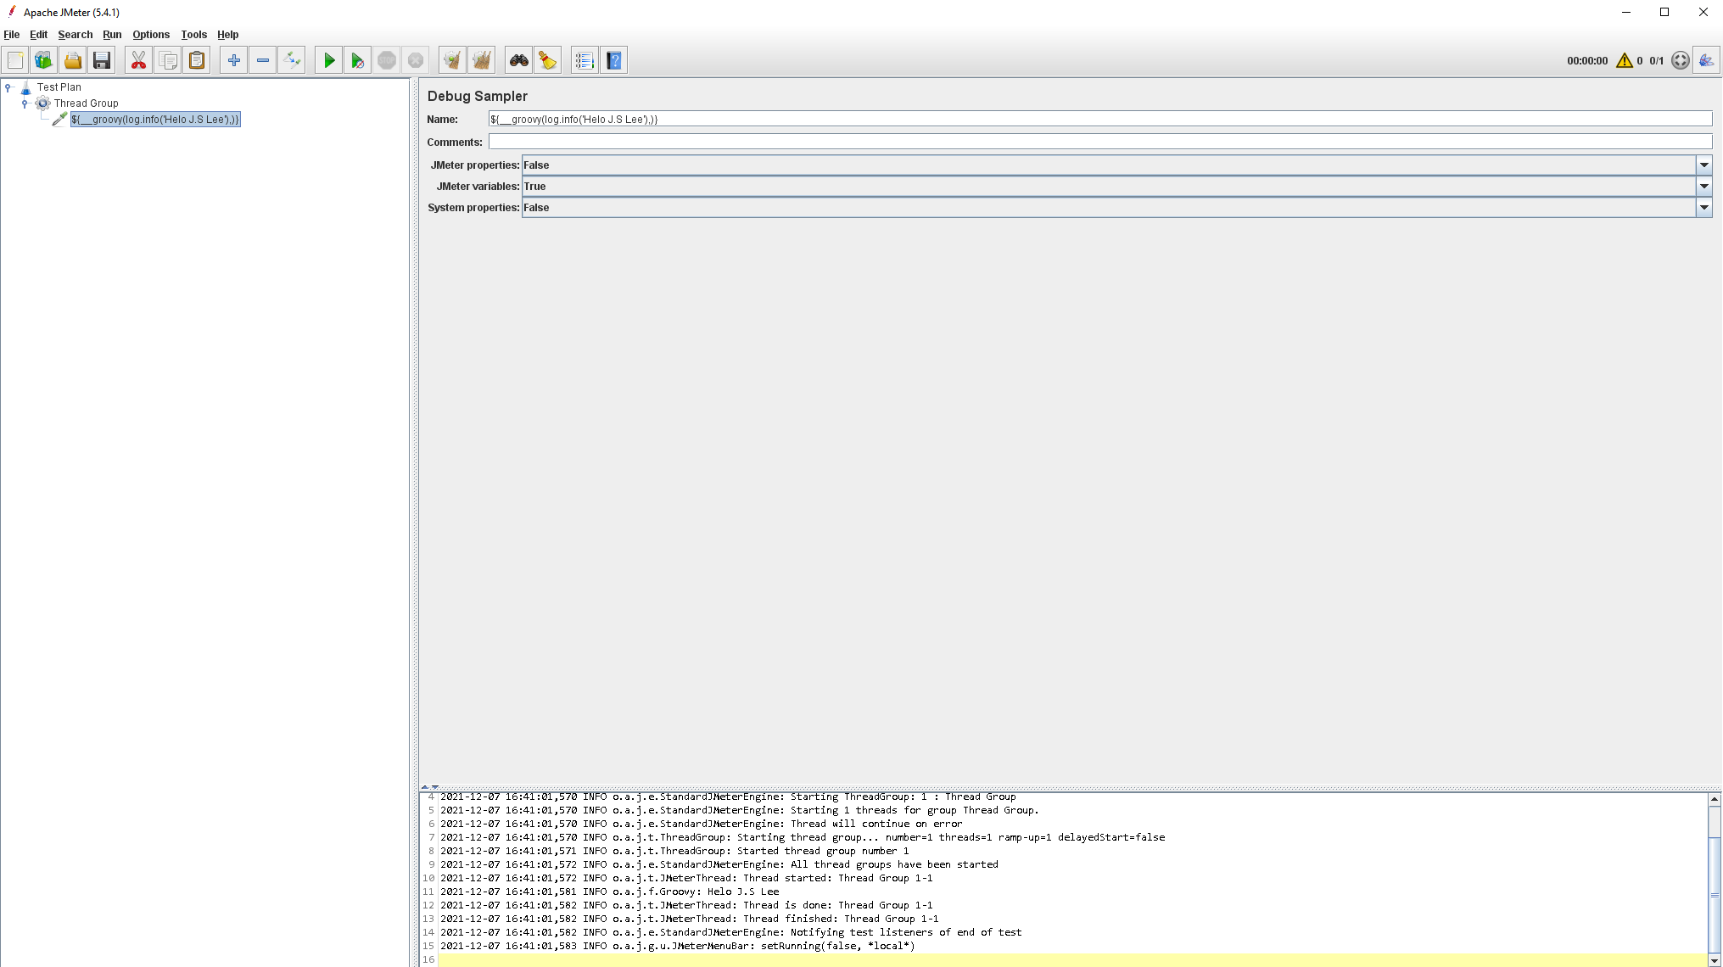Click the Templates icon in toolbar
The image size is (1723, 967).
(x=43, y=60)
